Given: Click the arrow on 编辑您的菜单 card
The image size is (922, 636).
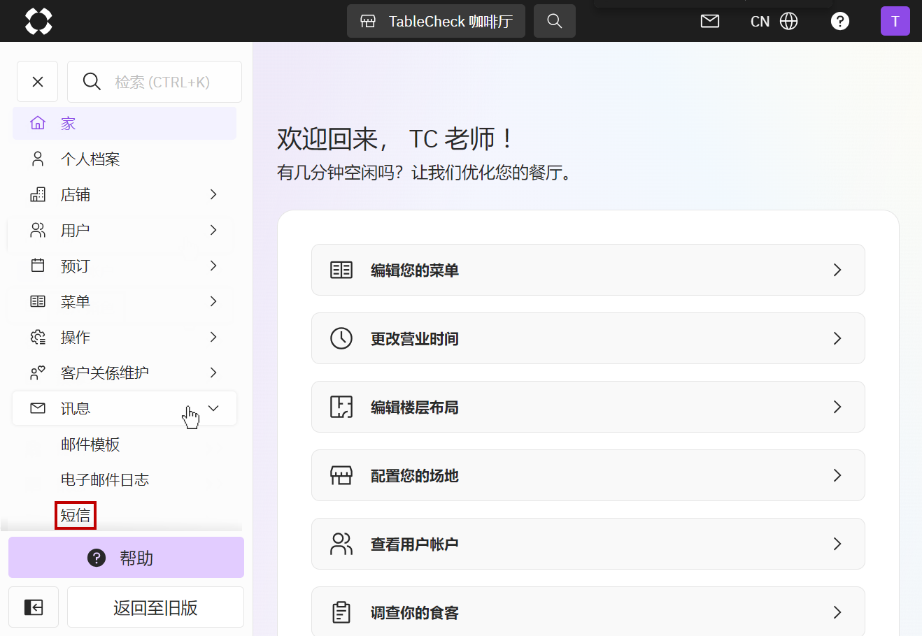Looking at the screenshot, I should [x=837, y=270].
